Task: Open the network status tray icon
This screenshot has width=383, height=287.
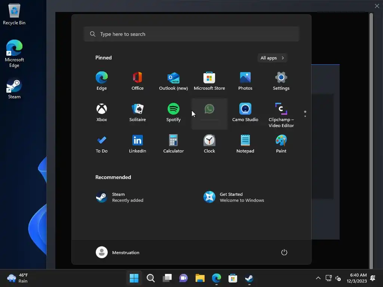Action: coord(329,278)
